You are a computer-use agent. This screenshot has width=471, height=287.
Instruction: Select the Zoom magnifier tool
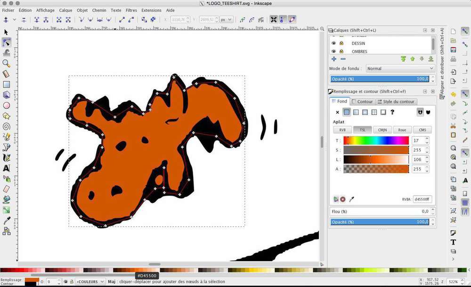[6, 64]
